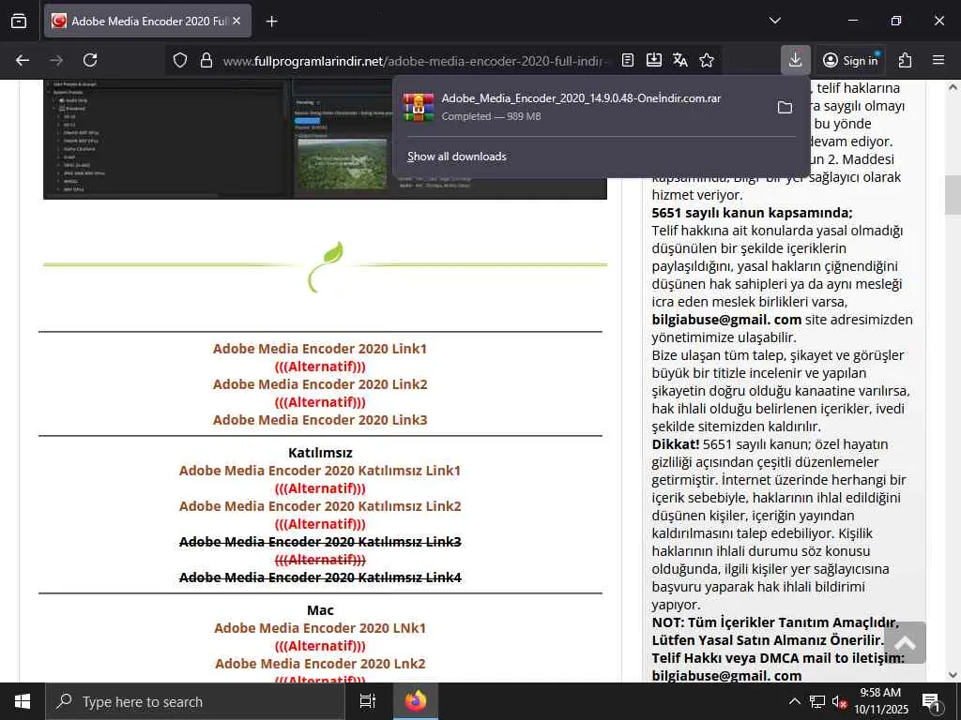Open tracking protection shield icon

(179, 60)
